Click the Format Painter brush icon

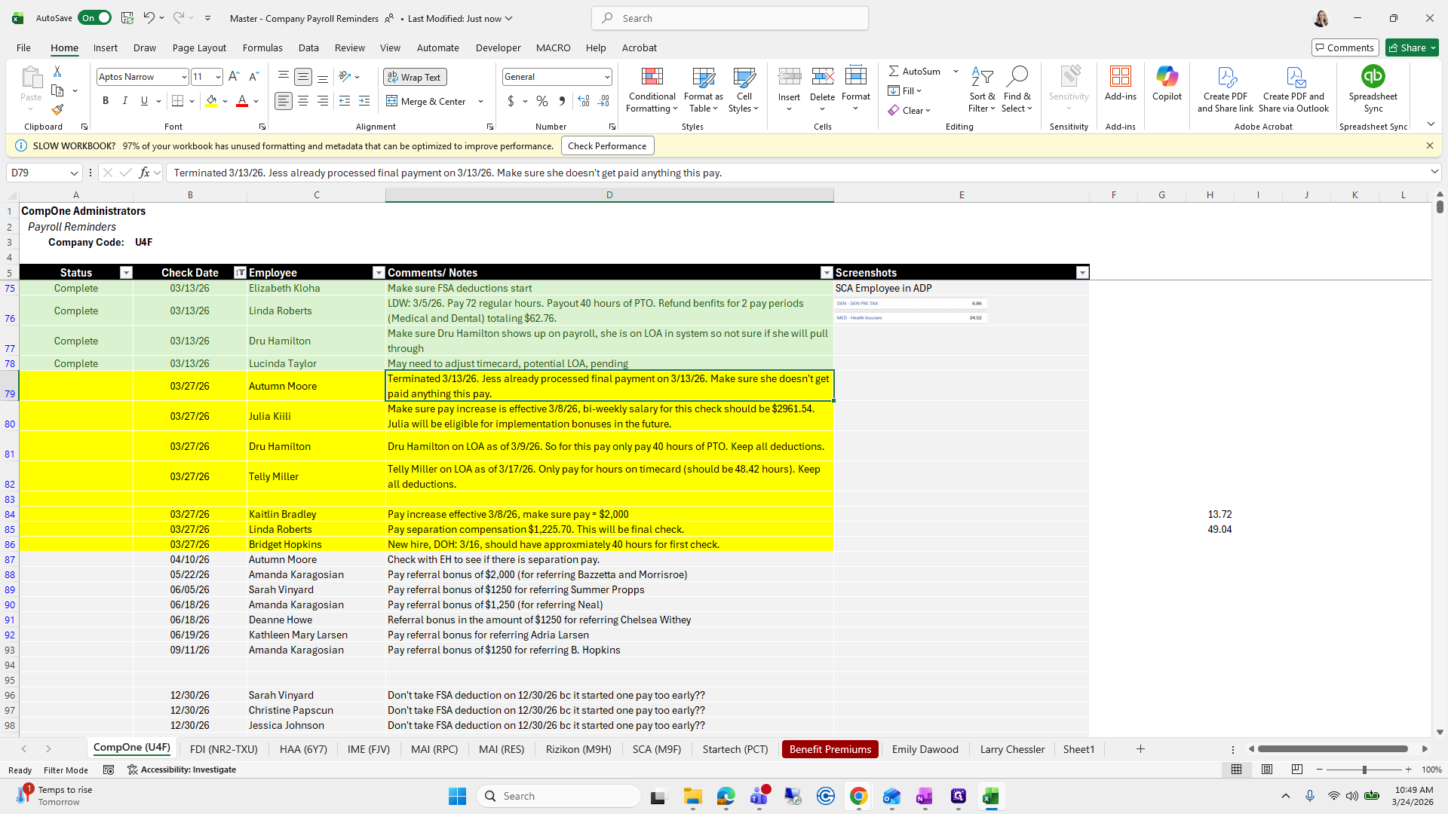point(57,110)
